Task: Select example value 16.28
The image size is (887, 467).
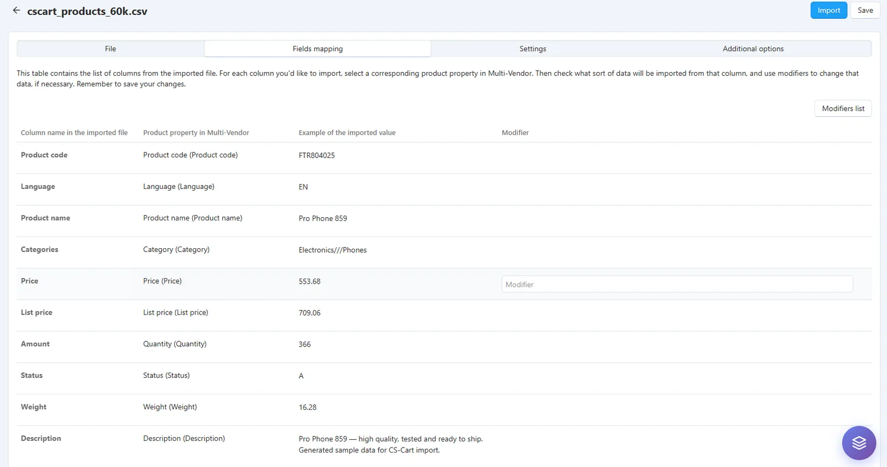Action: click(308, 408)
